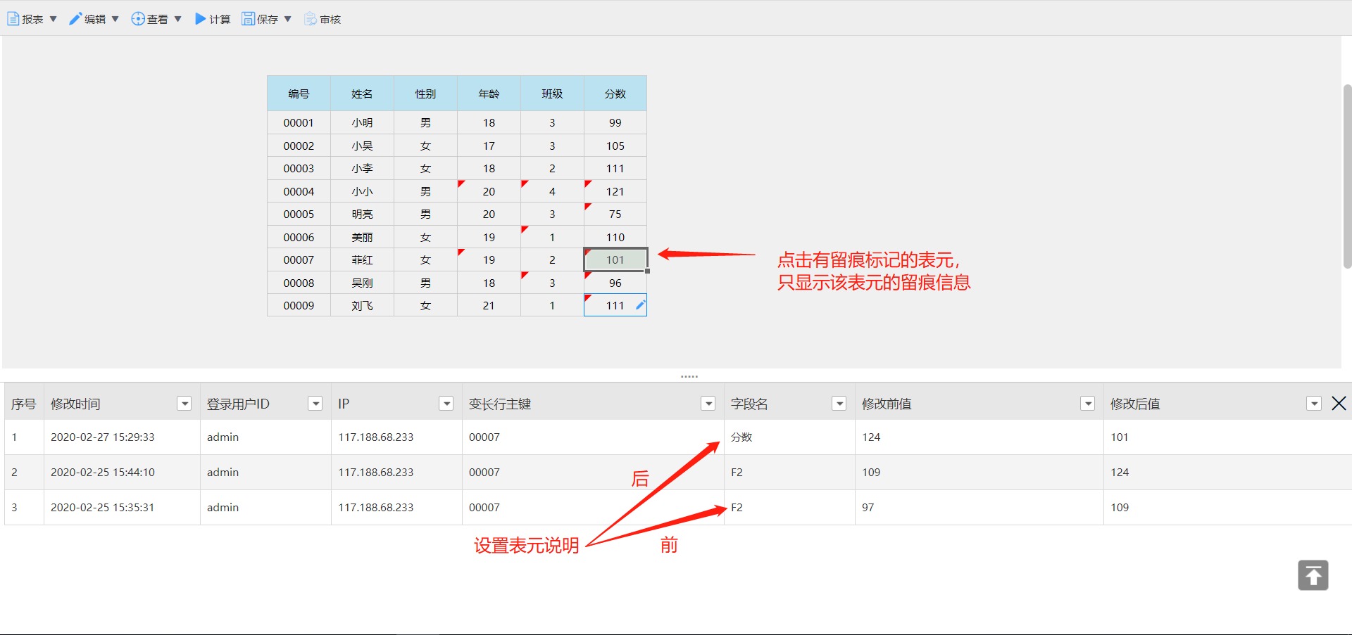Click the 审核 audit icon
This screenshot has height=635, width=1352.
click(311, 19)
